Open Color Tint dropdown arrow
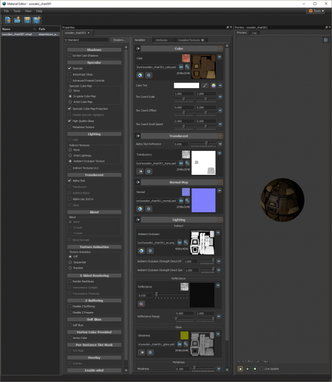332x382 pixels. (220, 86)
